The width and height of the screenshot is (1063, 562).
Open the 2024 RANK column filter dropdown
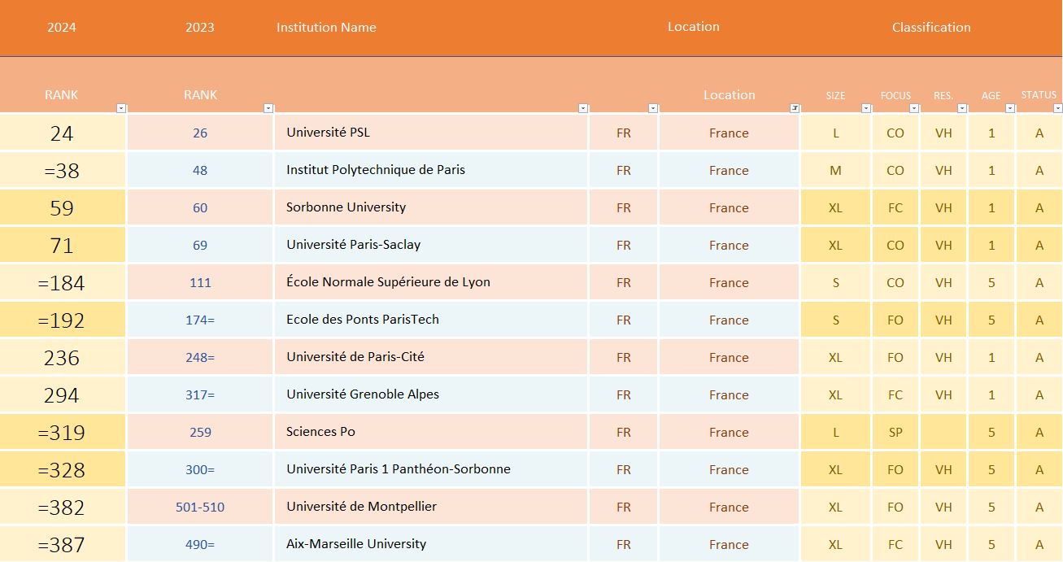tap(121, 108)
